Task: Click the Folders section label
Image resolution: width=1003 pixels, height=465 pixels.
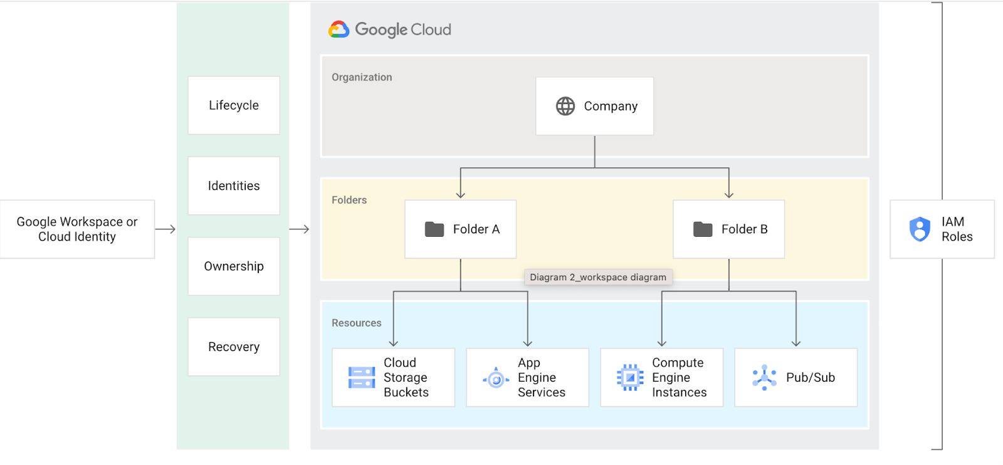Action: (349, 200)
